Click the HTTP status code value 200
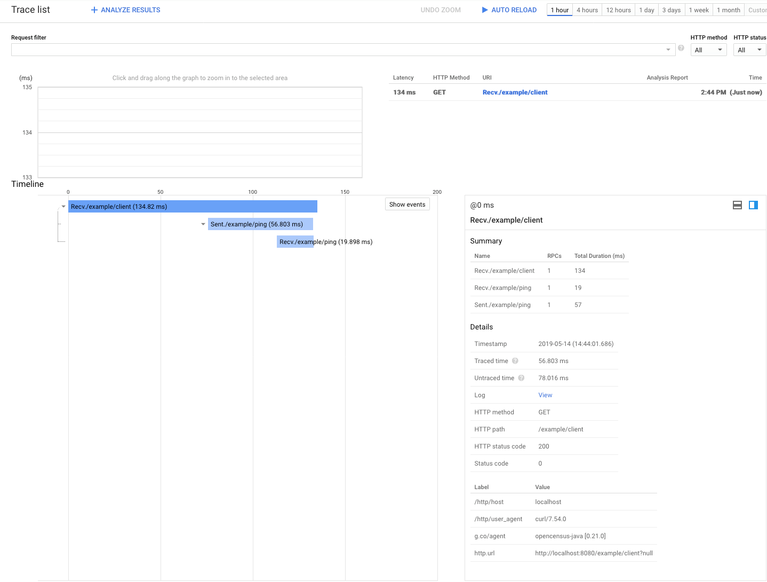Screen dimensions: 767x582 pyautogui.click(x=544, y=446)
